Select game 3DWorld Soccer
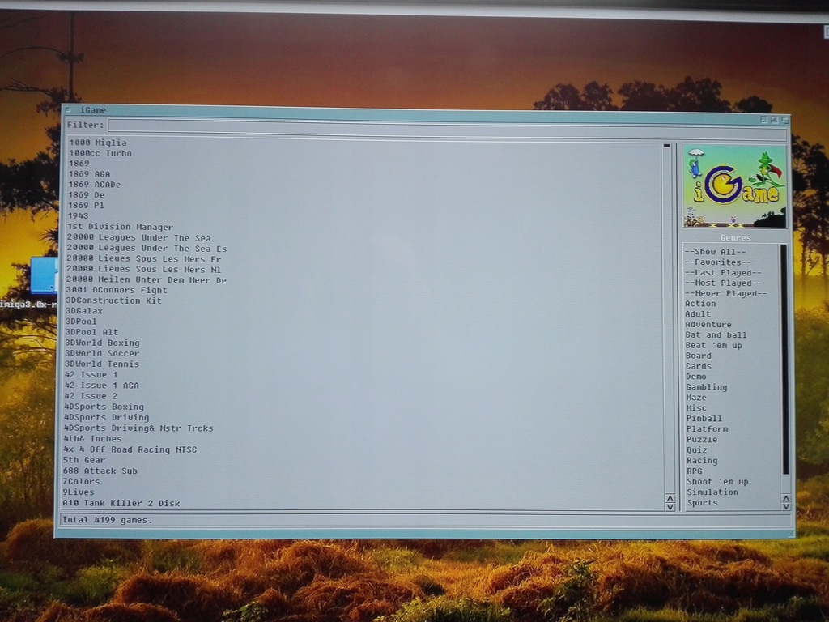 point(102,354)
